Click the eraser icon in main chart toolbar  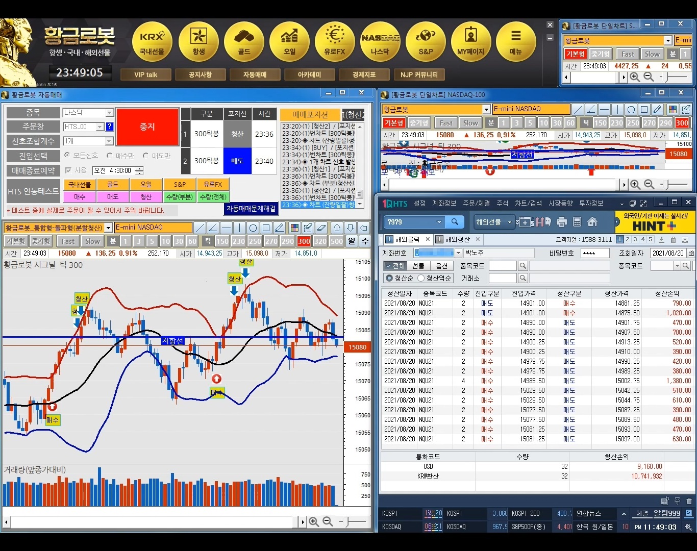[321, 228]
